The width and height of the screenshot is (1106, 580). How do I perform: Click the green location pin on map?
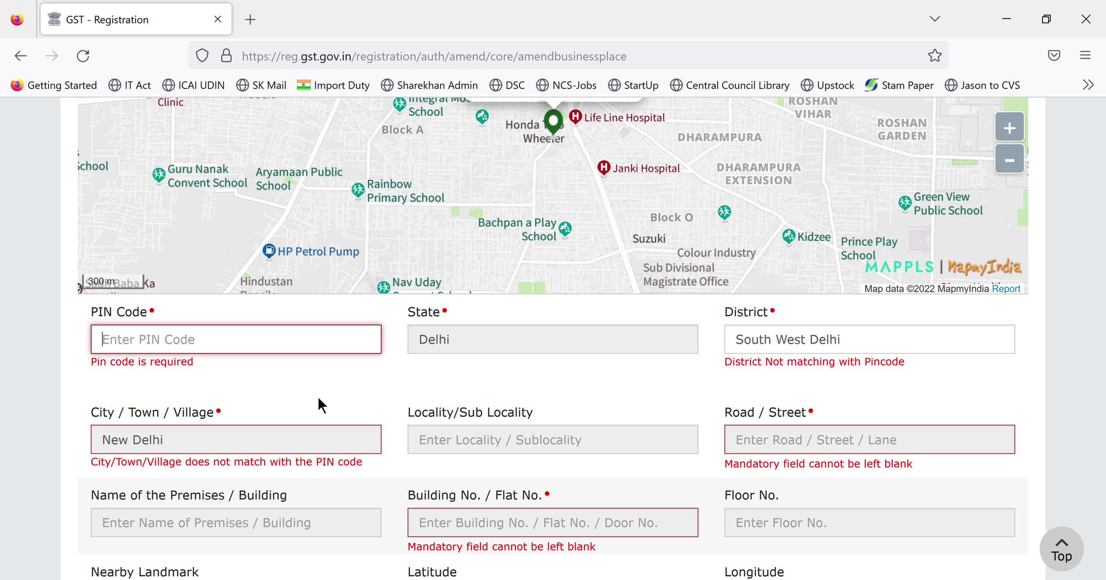(x=553, y=121)
